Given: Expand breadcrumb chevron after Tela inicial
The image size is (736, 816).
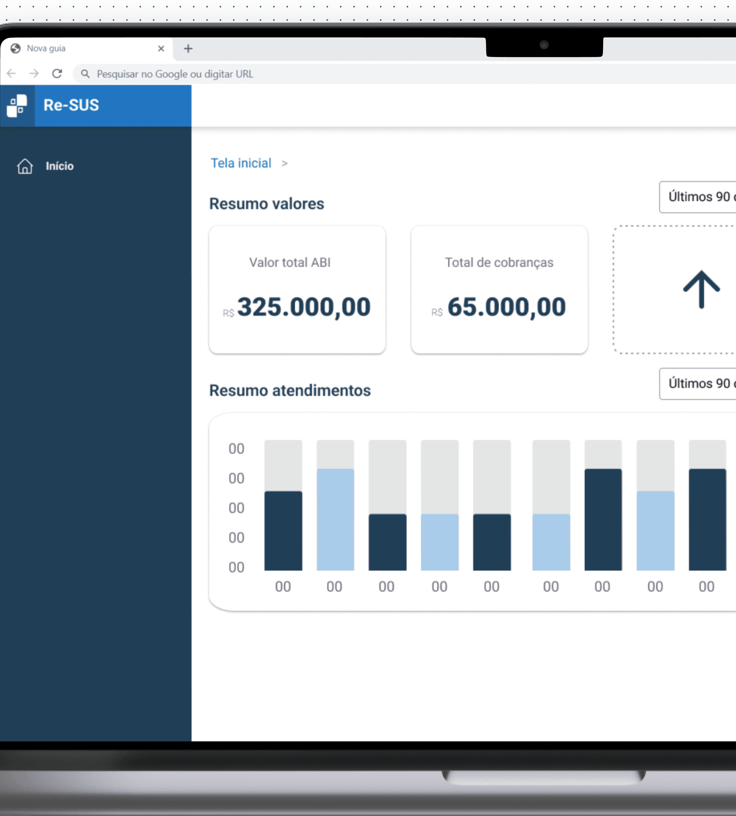Looking at the screenshot, I should tap(285, 163).
